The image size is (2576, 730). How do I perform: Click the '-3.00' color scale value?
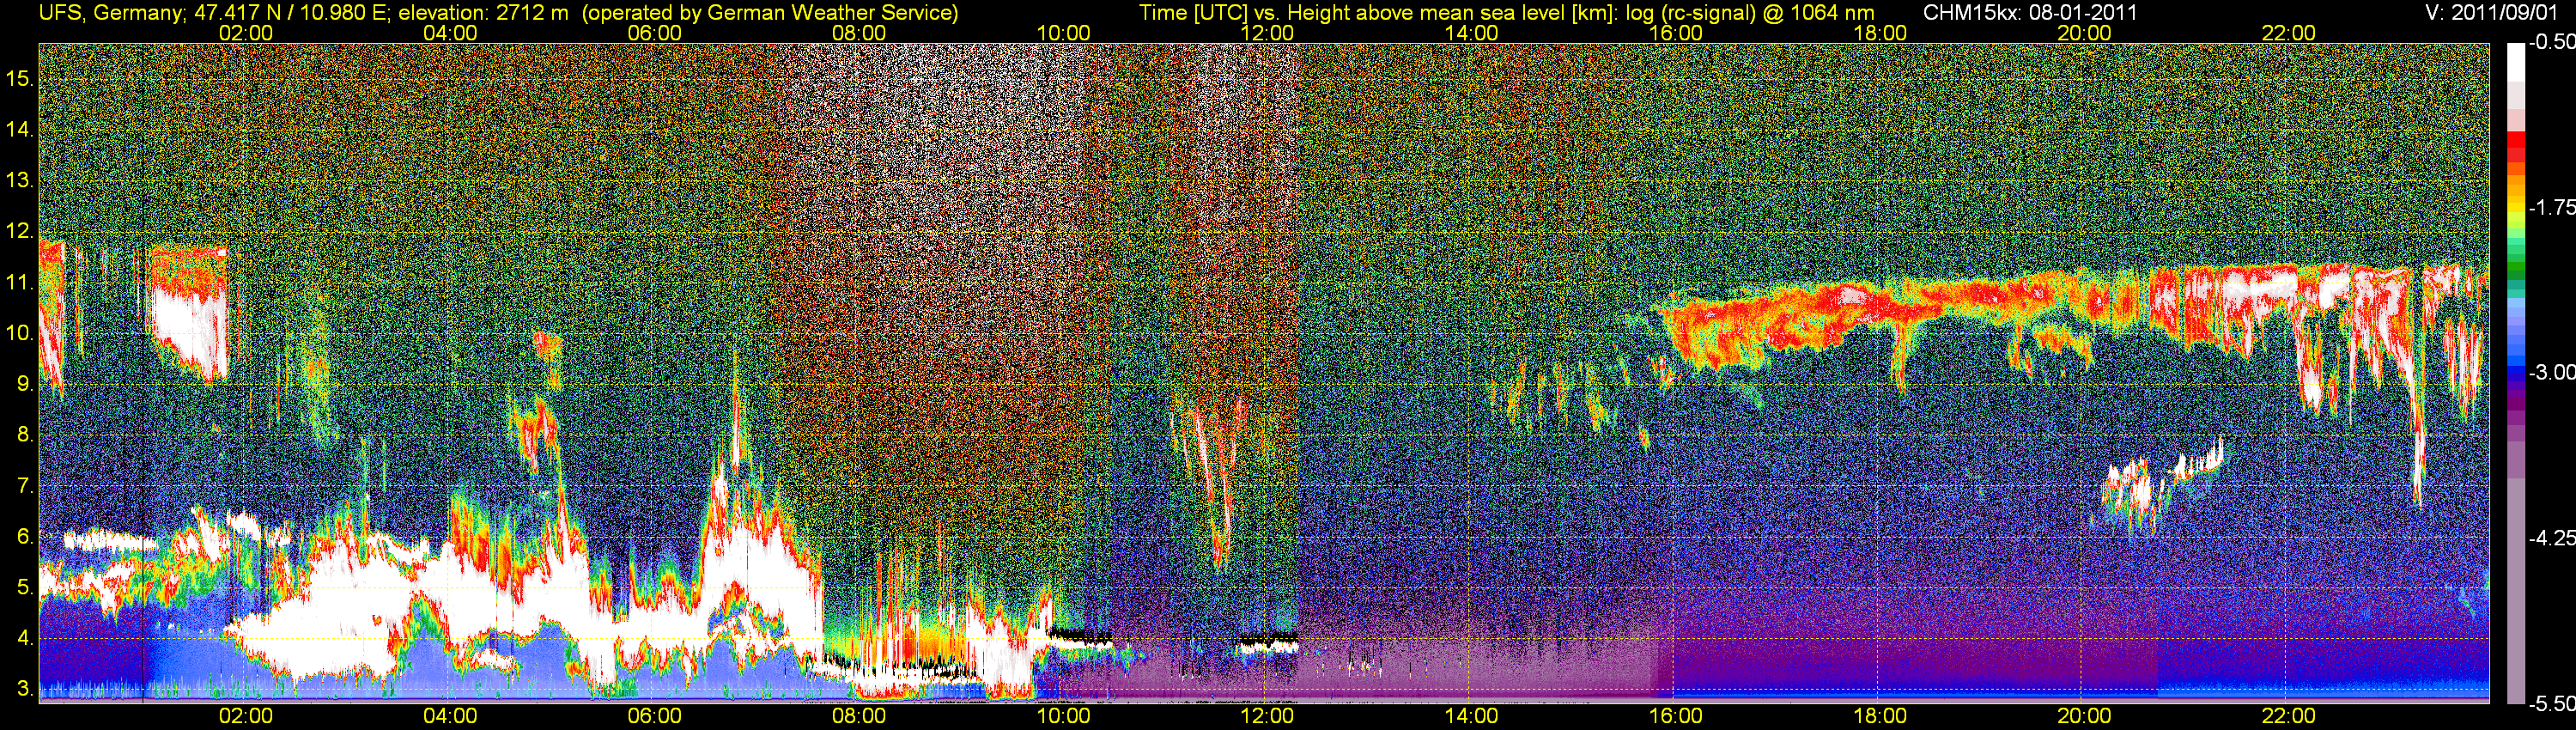2552,372
